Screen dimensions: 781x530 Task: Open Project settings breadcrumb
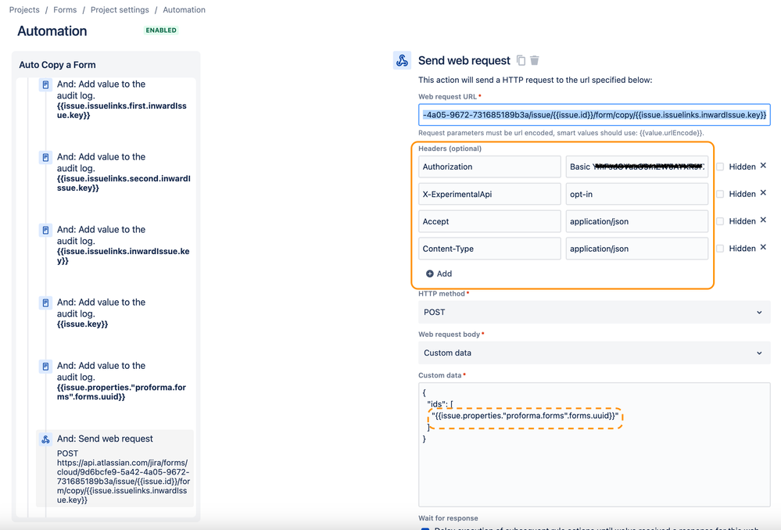tap(120, 10)
